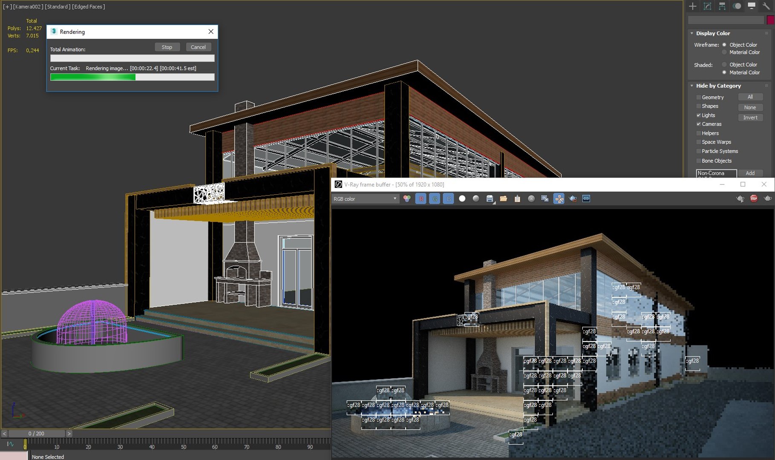Open the Modify tab in command panel
Viewport: 775px width, 460px height.
707,6
